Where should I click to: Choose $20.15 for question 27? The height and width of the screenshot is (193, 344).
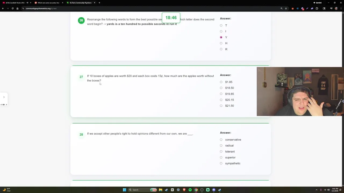(221, 100)
